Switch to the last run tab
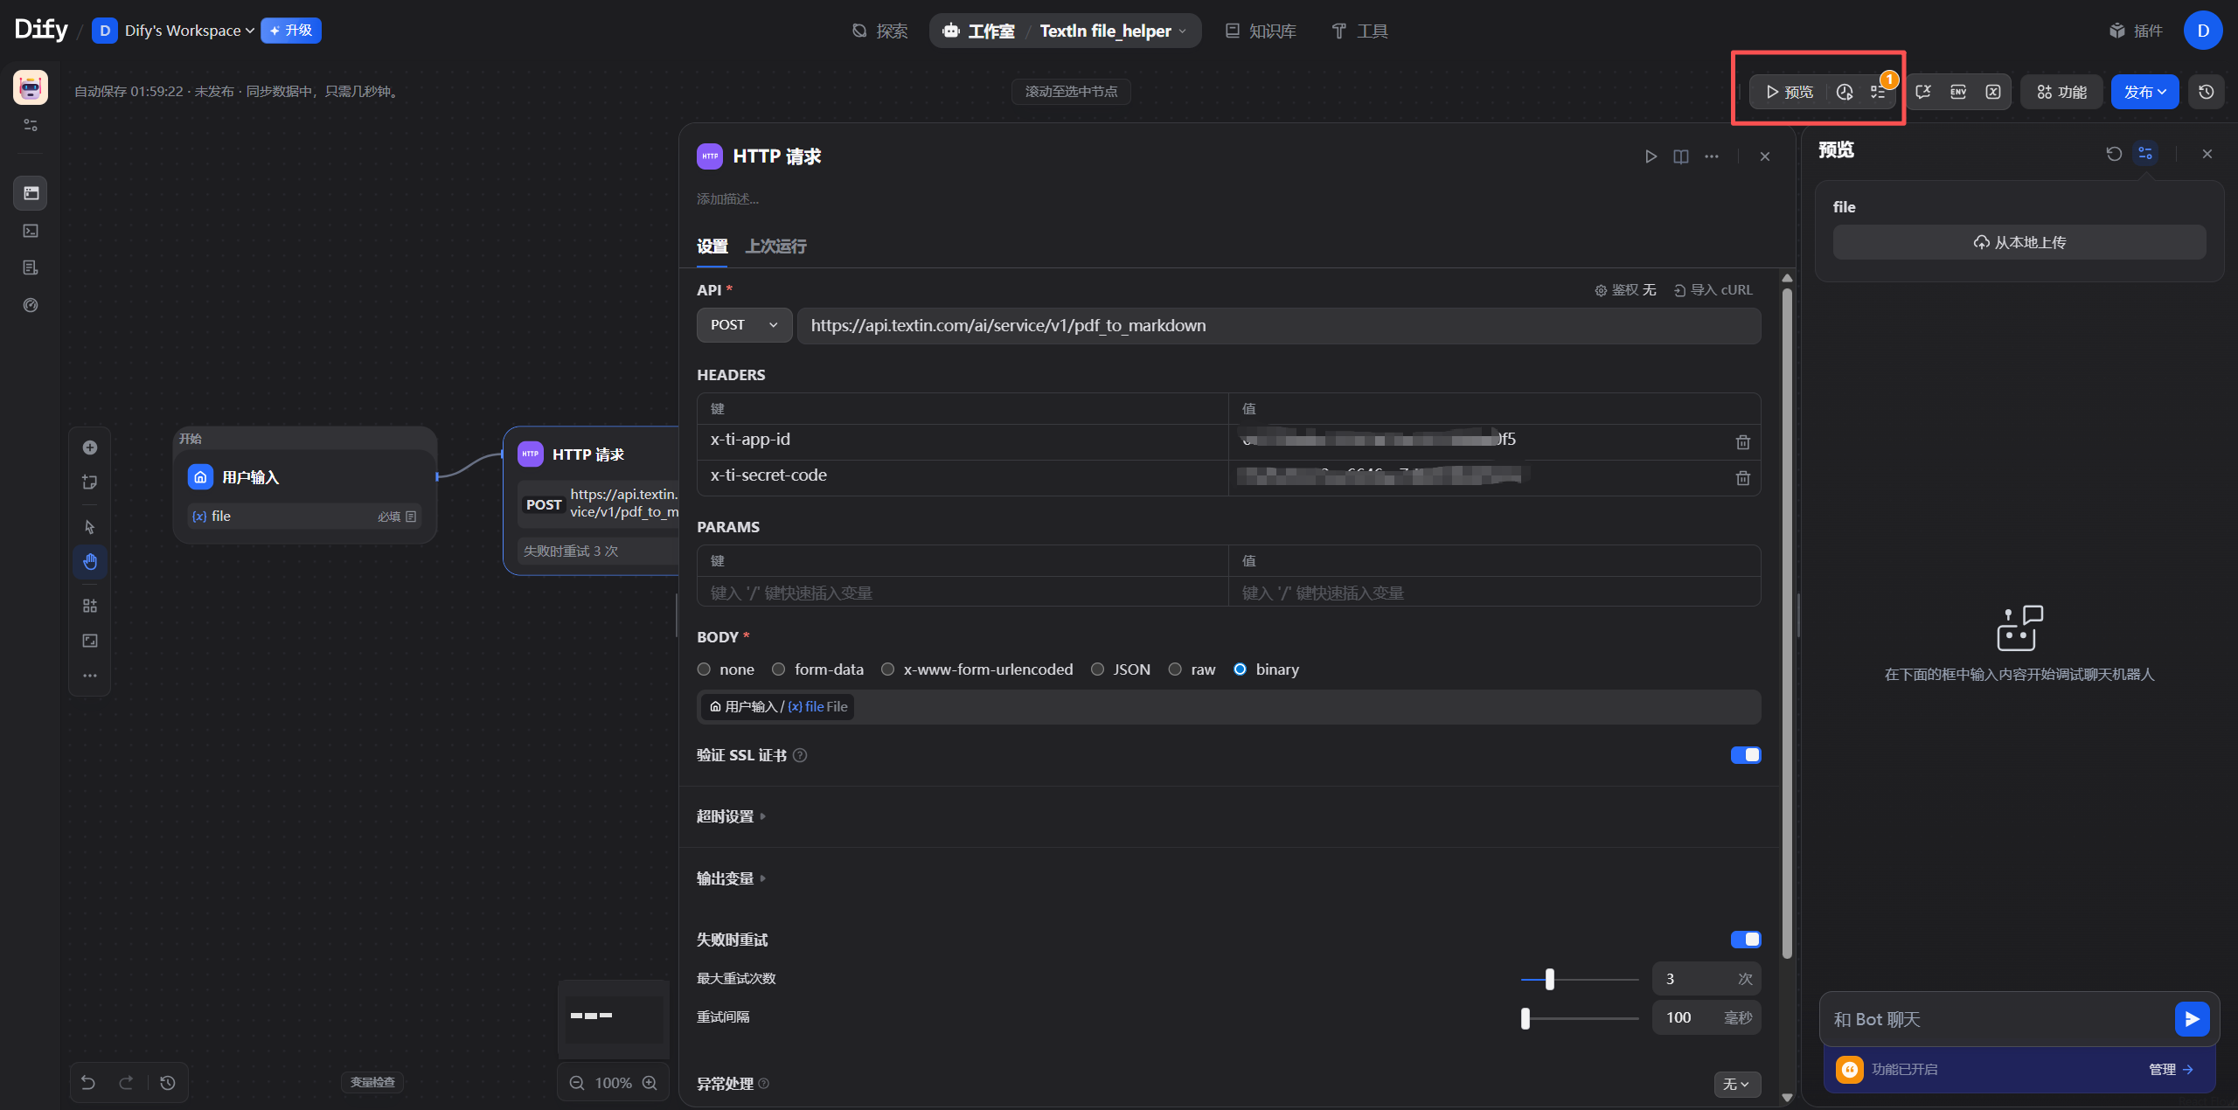 click(775, 246)
